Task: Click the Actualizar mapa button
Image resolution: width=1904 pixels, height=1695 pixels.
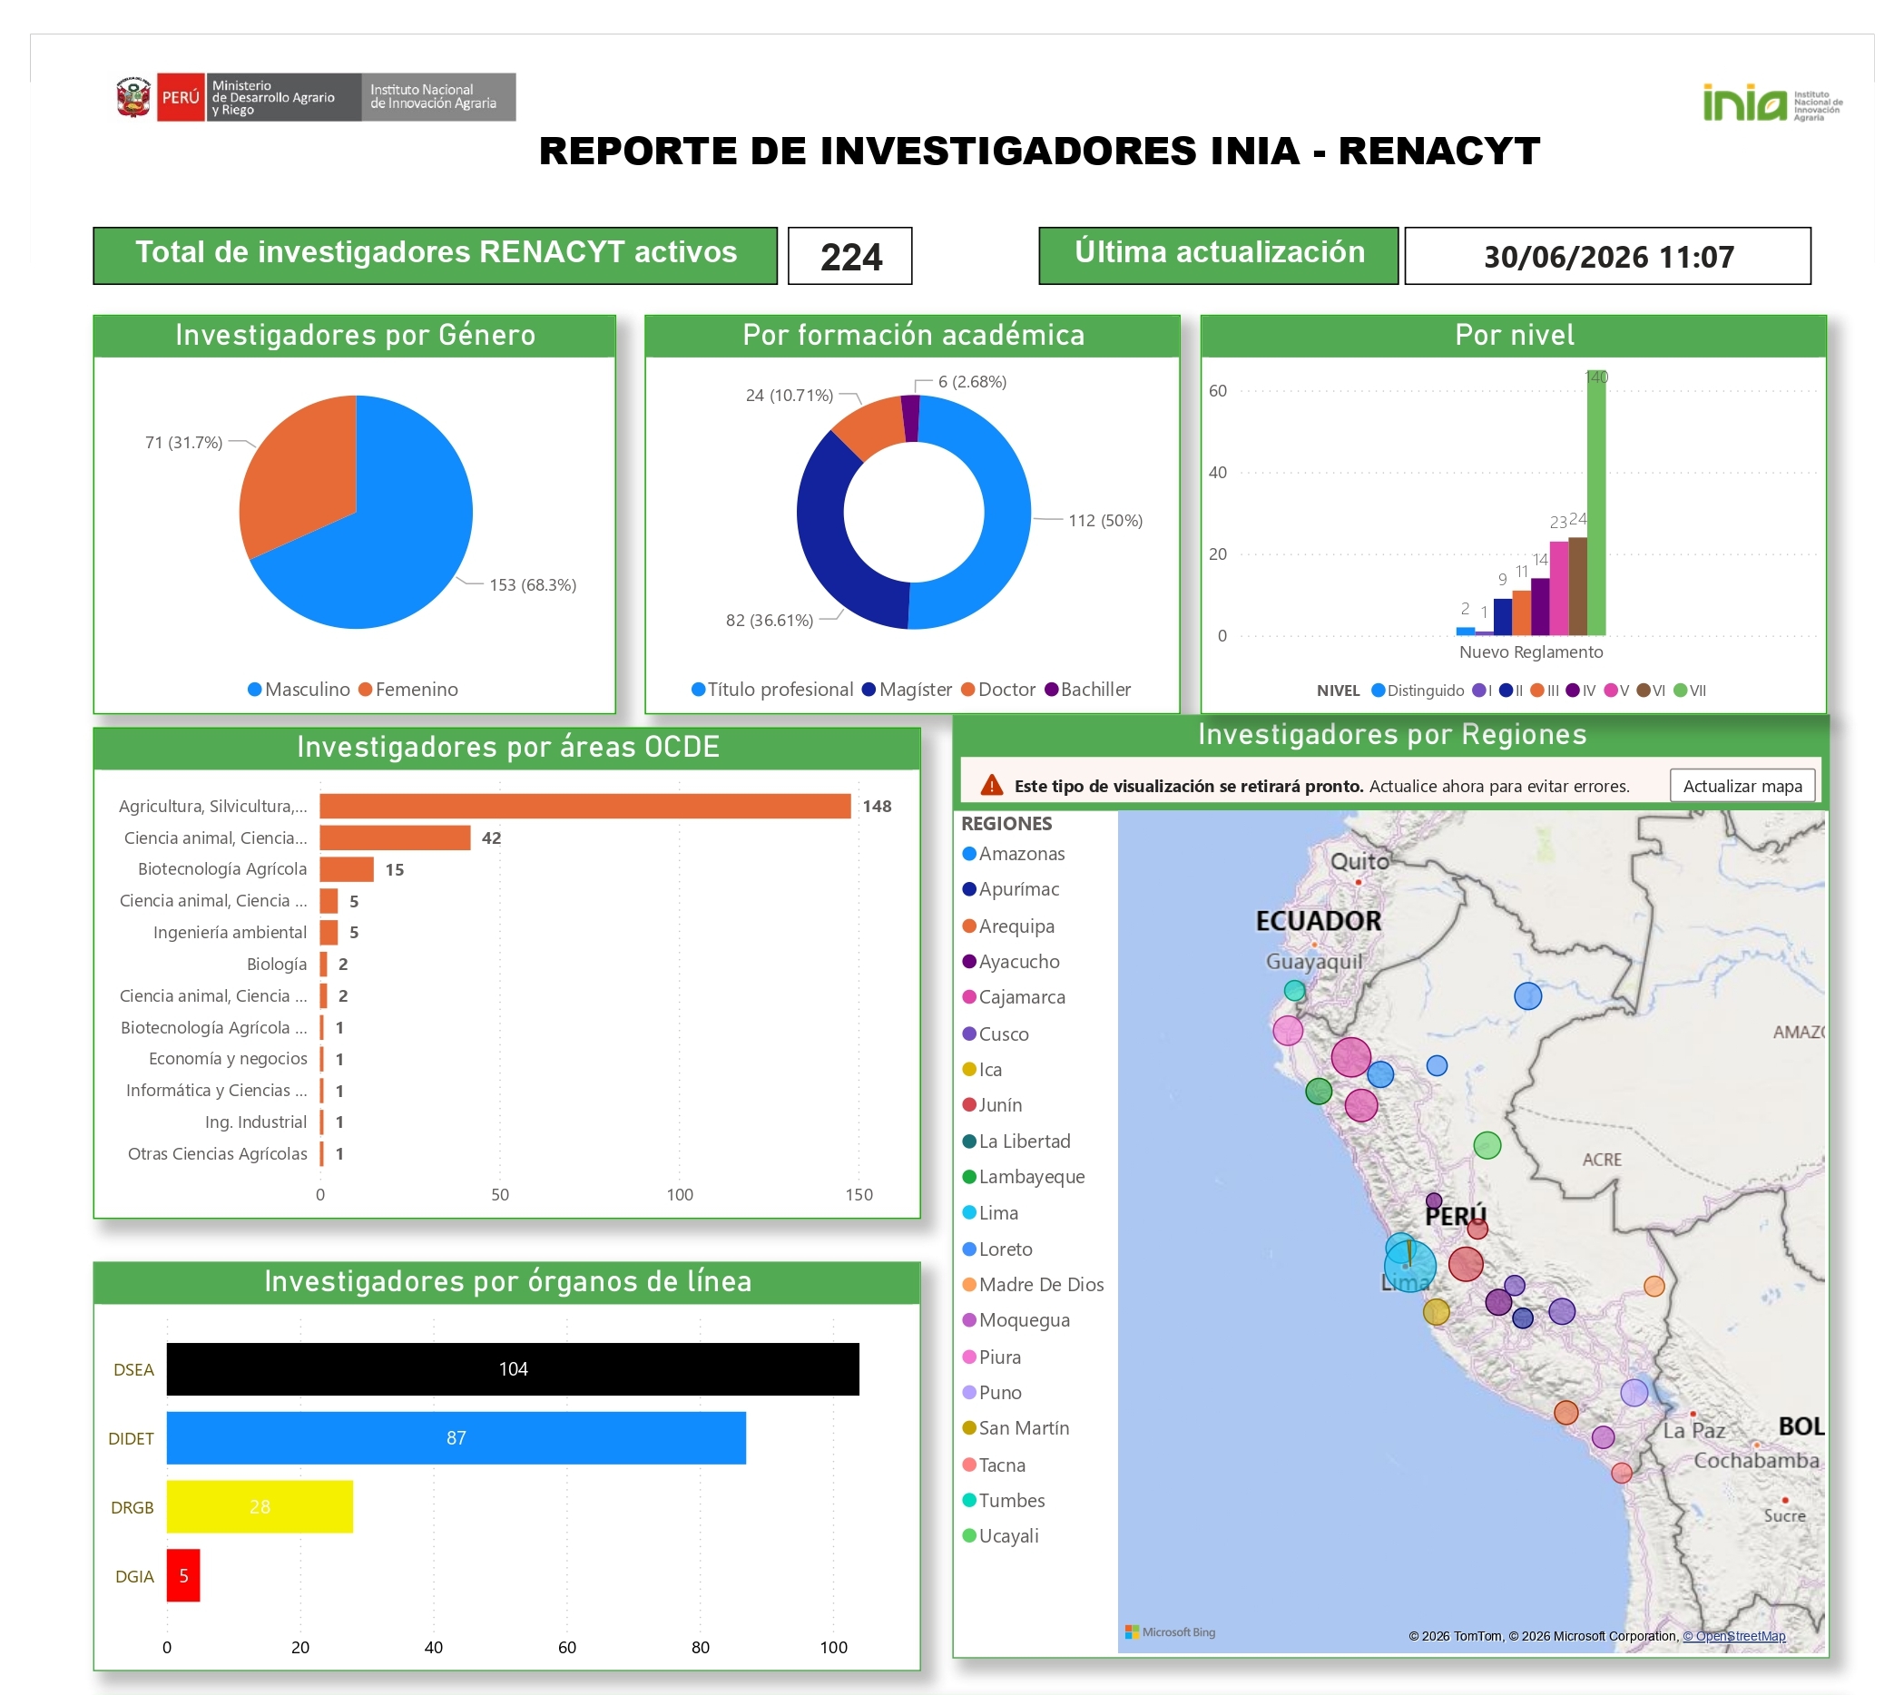Action: click(1741, 786)
